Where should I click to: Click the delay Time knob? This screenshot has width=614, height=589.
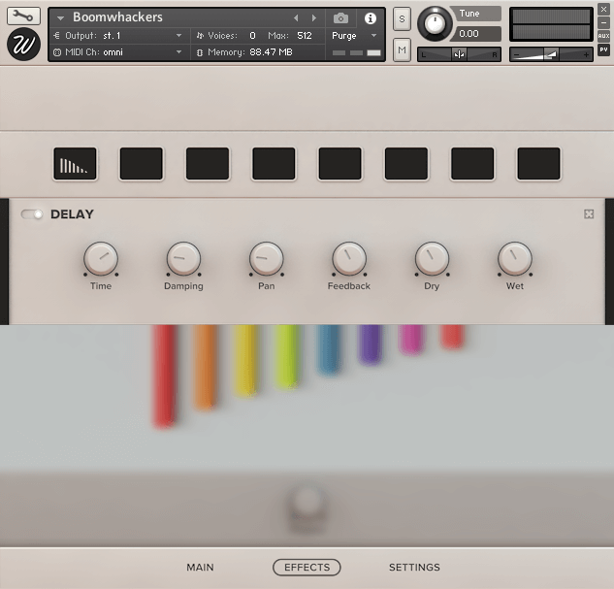[x=101, y=258]
